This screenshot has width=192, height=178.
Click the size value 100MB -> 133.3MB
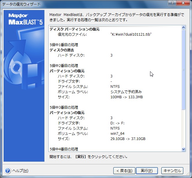click(x=127, y=97)
